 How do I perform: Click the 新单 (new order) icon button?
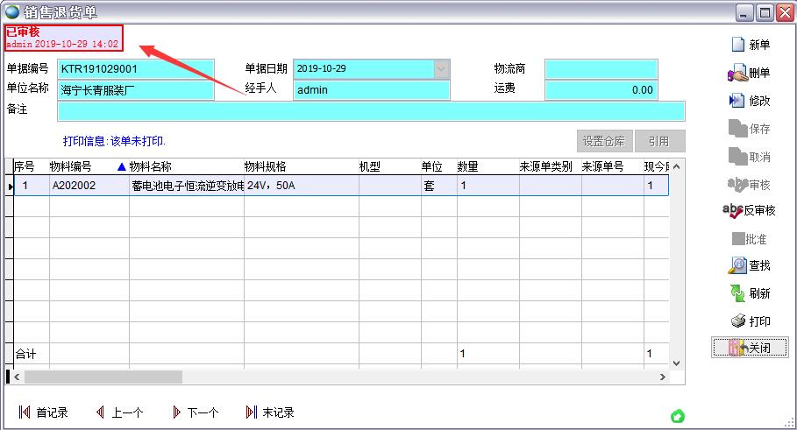(x=737, y=46)
